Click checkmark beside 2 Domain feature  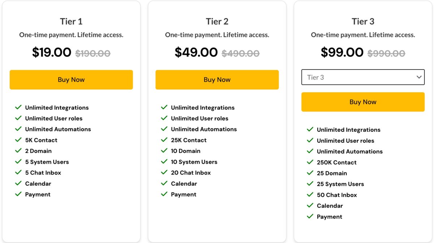(x=18, y=151)
